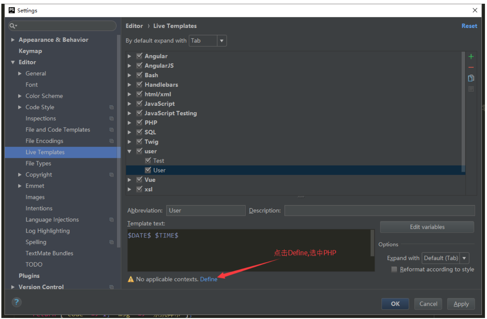
Task: Enable Reformat according to style
Action: (x=394, y=269)
